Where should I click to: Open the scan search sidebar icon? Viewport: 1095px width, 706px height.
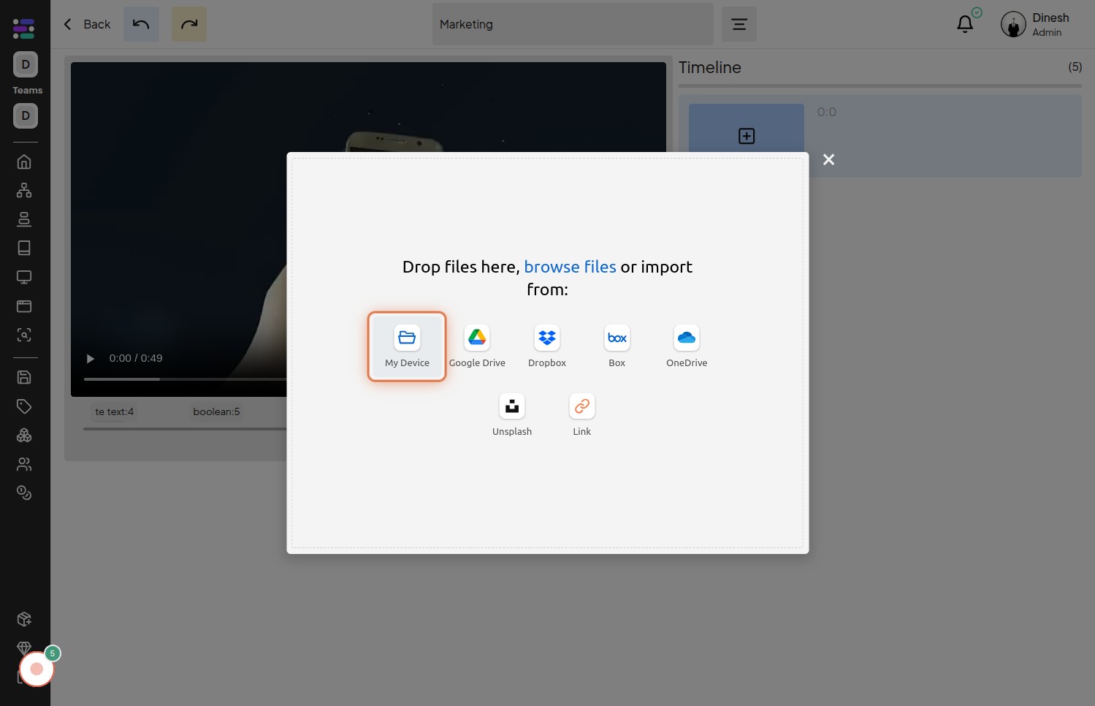tap(24, 335)
